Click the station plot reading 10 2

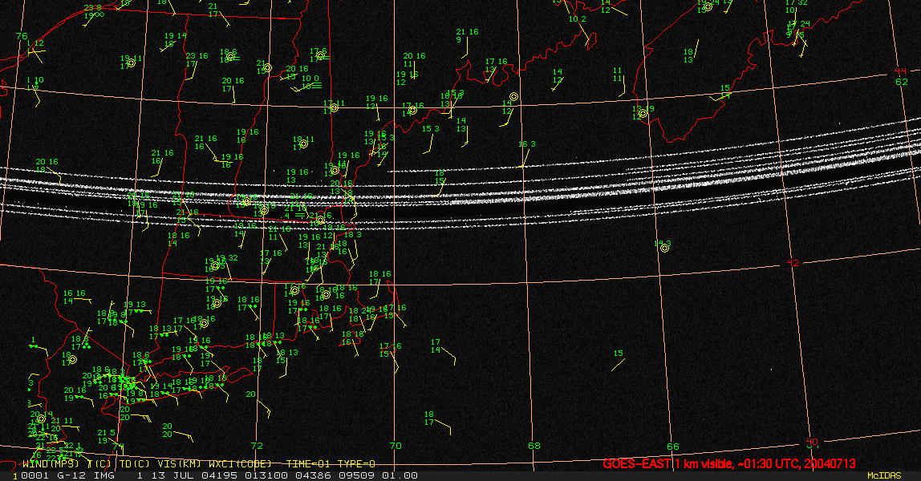coord(578,19)
